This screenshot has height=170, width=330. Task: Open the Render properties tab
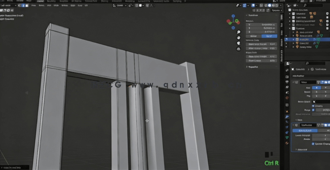pos(287,77)
